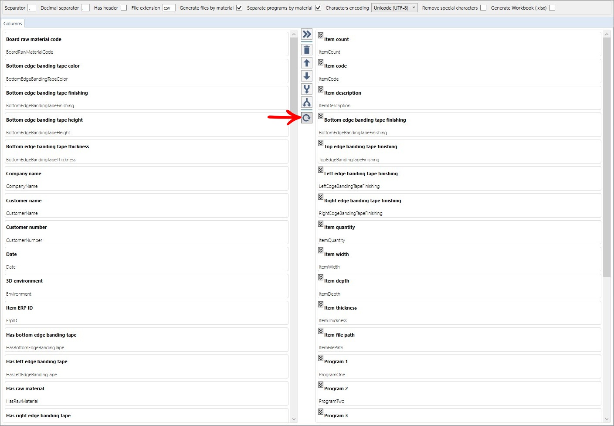Viewport: 614px width, 426px height.
Task: Click the add-all double chevron icon
Action: point(307,34)
